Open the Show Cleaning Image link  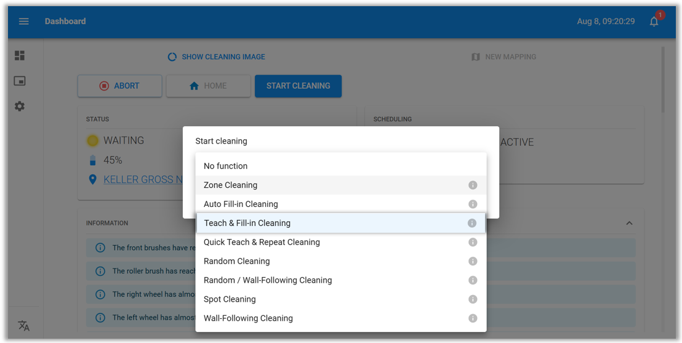(x=217, y=57)
